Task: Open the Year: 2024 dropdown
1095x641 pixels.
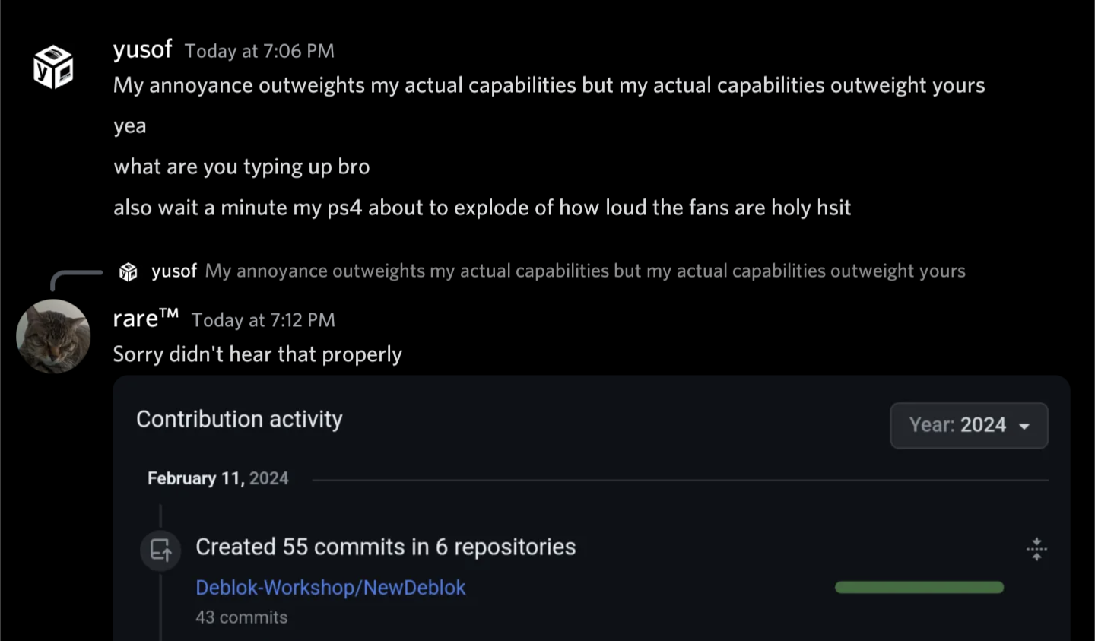Action: [969, 425]
